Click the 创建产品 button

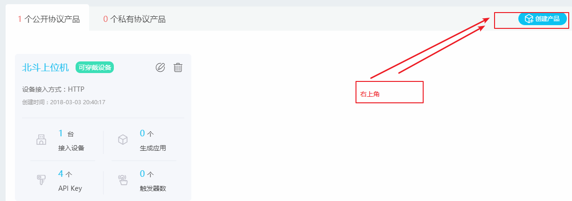point(543,19)
